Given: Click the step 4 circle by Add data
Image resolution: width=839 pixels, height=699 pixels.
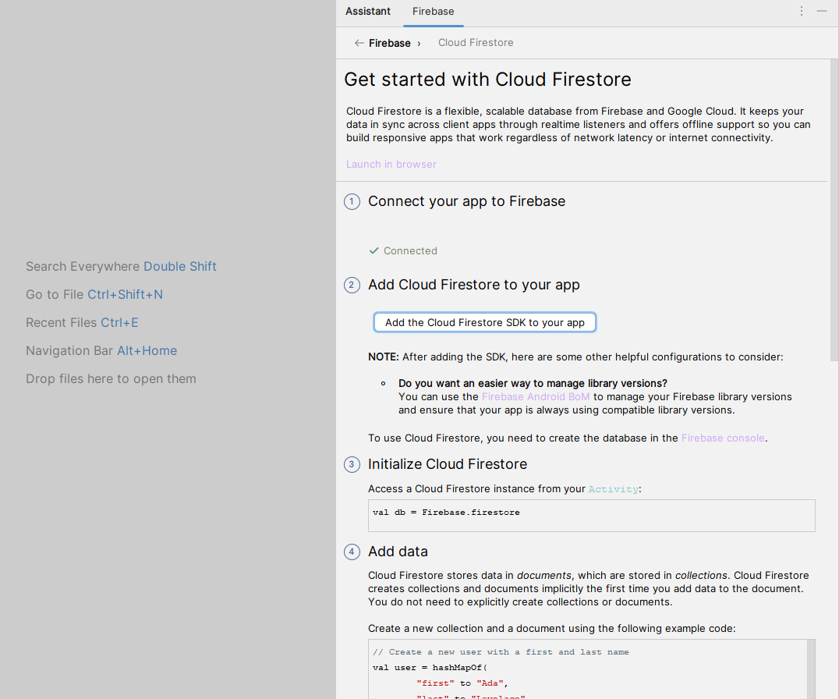Looking at the screenshot, I should point(352,552).
